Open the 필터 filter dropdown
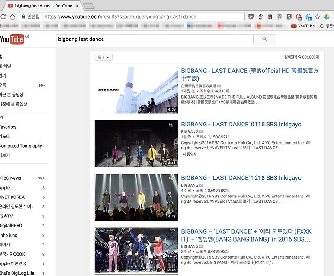 tap(103, 57)
